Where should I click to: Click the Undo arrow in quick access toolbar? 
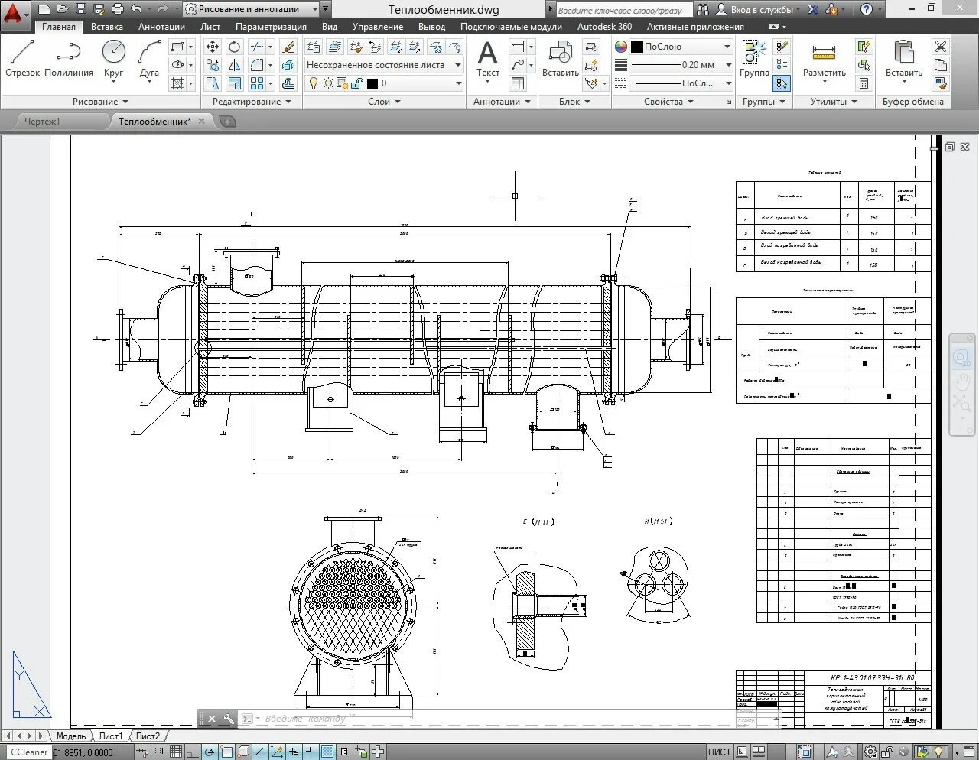point(135,9)
